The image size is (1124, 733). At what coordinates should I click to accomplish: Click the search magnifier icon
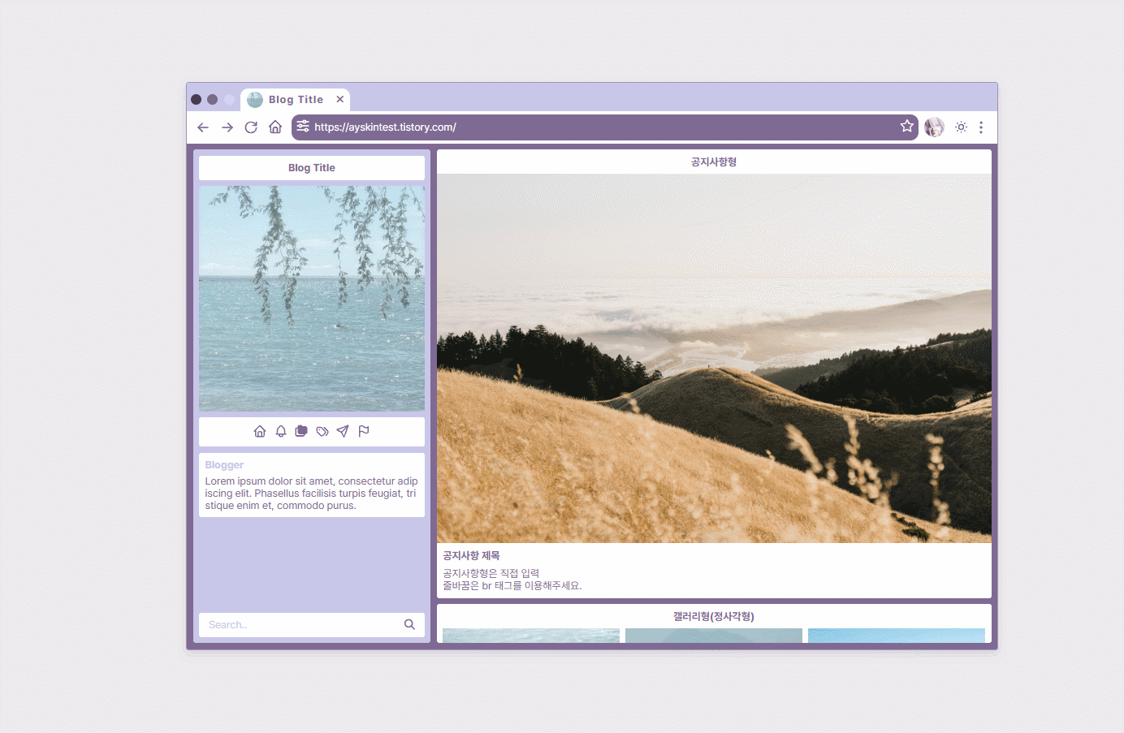pyautogui.click(x=409, y=624)
